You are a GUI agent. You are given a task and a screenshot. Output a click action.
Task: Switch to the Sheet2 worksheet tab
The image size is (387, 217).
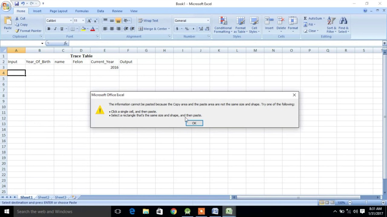point(43,197)
